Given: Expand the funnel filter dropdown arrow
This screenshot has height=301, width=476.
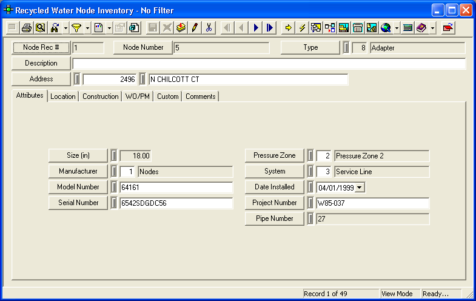Looking at the screenshot, I should [87, 29].
